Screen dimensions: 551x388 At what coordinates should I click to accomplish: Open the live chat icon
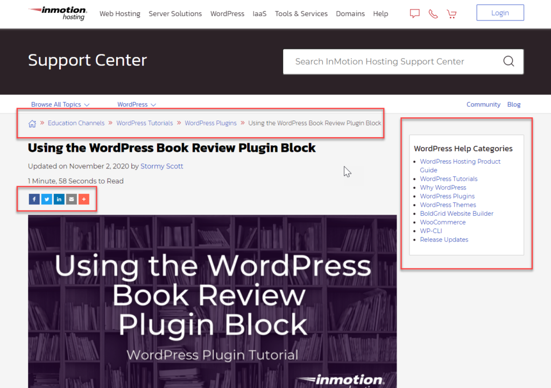(415, 13)
